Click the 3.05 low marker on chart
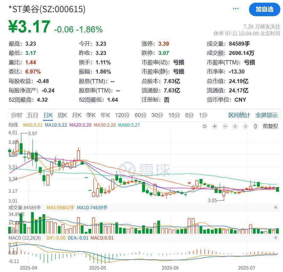This screenshot has width=283, height=272. [212, 200]
